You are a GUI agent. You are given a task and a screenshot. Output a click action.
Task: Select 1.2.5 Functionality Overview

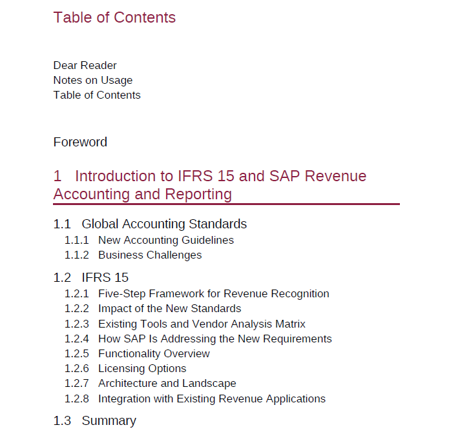[x=137, y=353]
